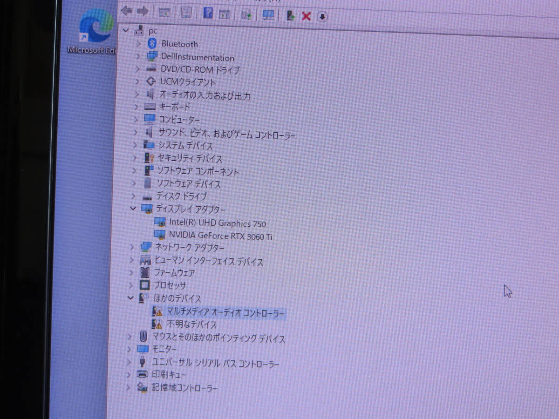Viewport: 559px width, 419px height.
Task: Select the キーボード label
Action: coord(175,107)
